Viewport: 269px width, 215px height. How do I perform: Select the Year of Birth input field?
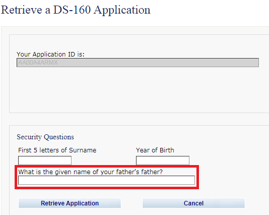click(x=163, y=160)
